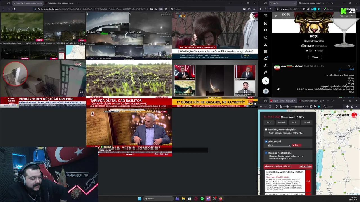Compose new post with feather button

[265, 81]
